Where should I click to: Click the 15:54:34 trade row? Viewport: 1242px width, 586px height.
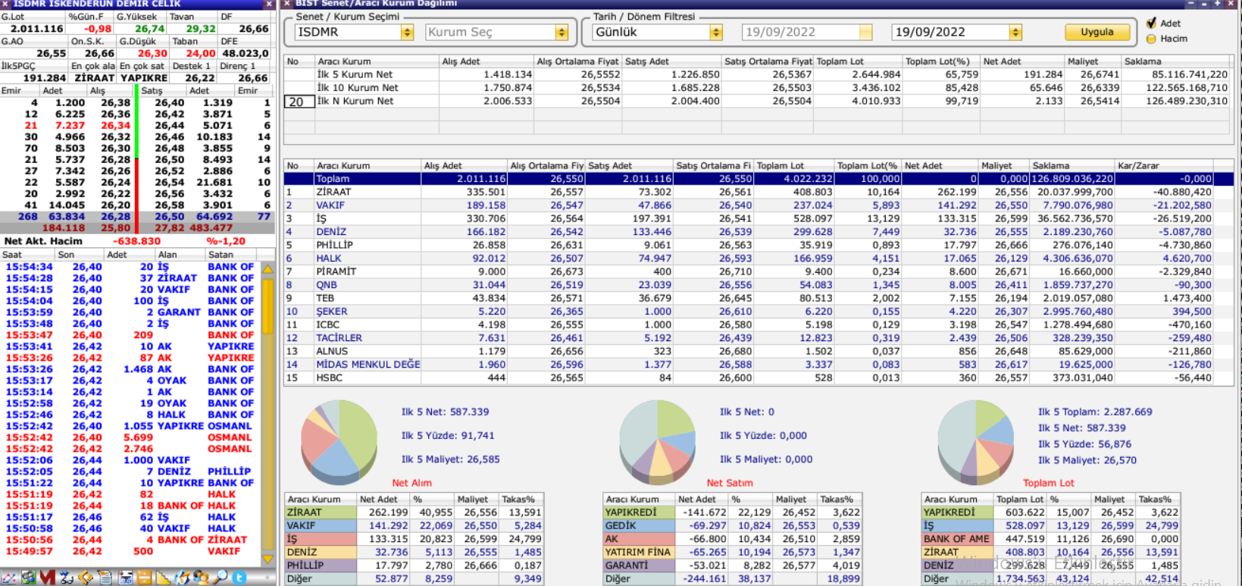130,267
